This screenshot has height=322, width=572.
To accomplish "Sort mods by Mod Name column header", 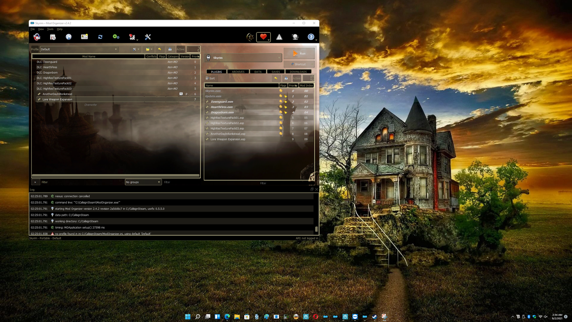I will pos(88,56).
